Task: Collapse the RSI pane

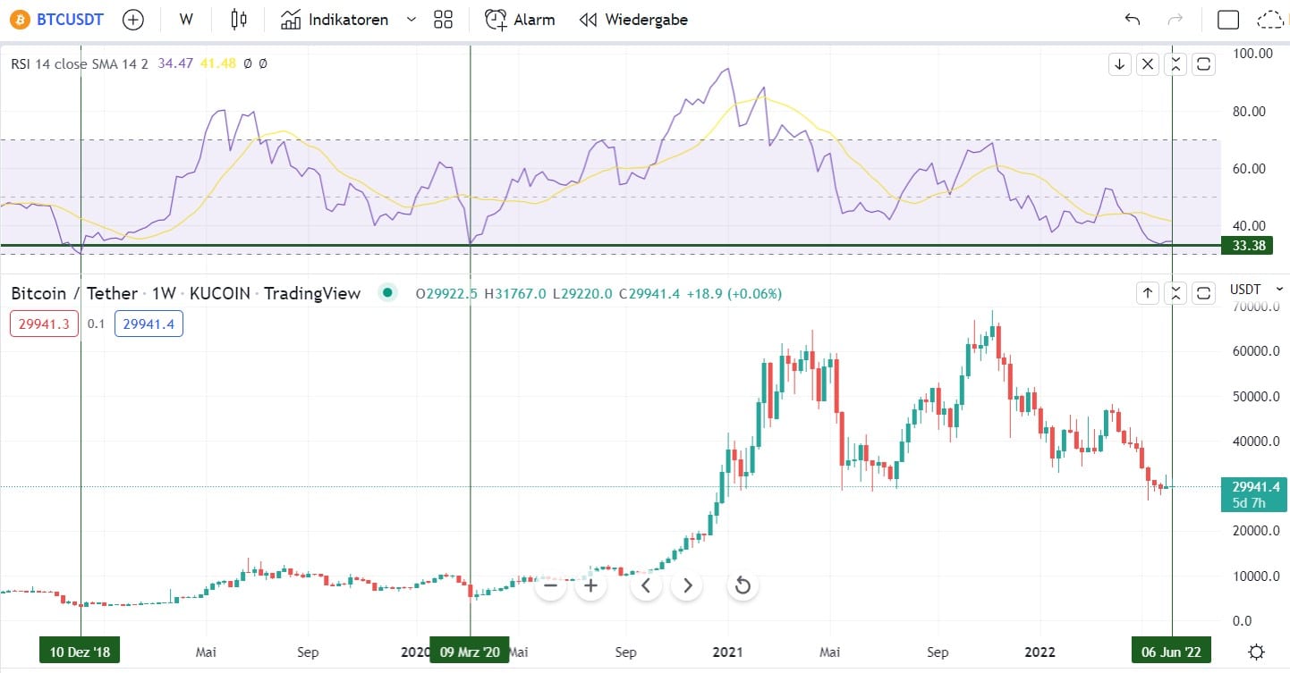Action: pyautogui.click(x=1175, y=63)
